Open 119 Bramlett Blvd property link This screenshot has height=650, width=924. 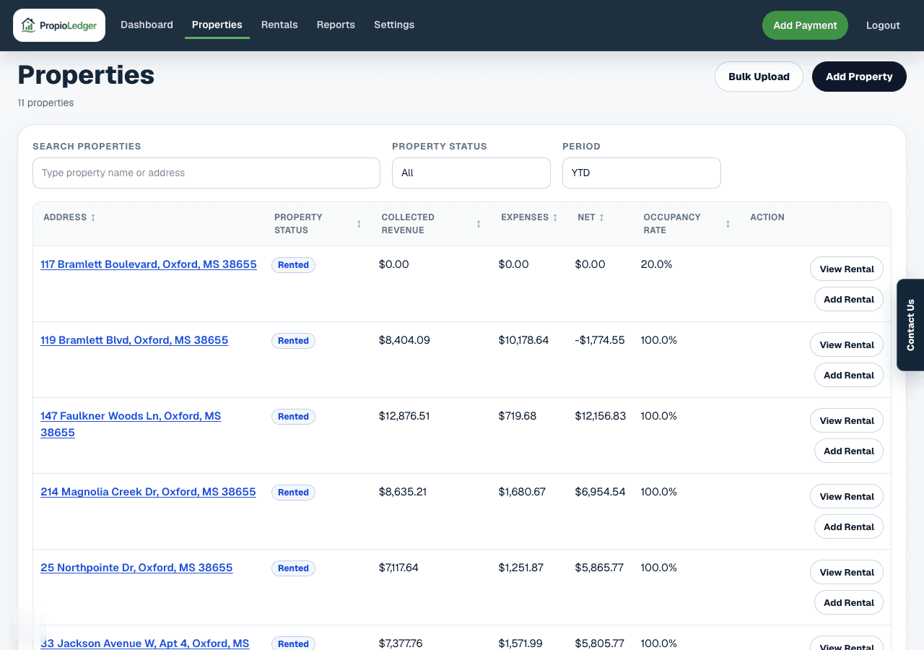click(134, 340)
